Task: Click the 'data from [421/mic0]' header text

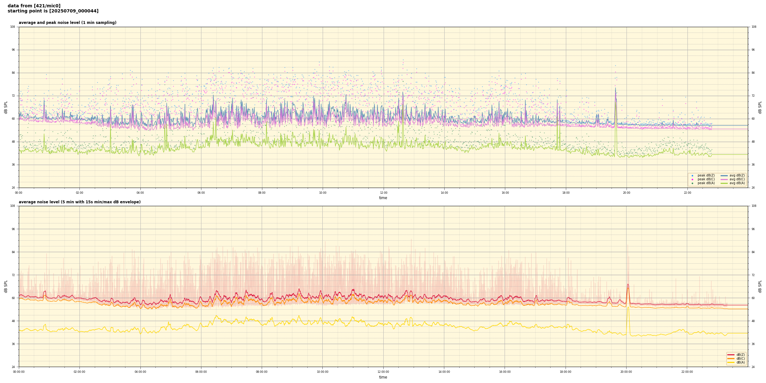Action: (34, 6)
